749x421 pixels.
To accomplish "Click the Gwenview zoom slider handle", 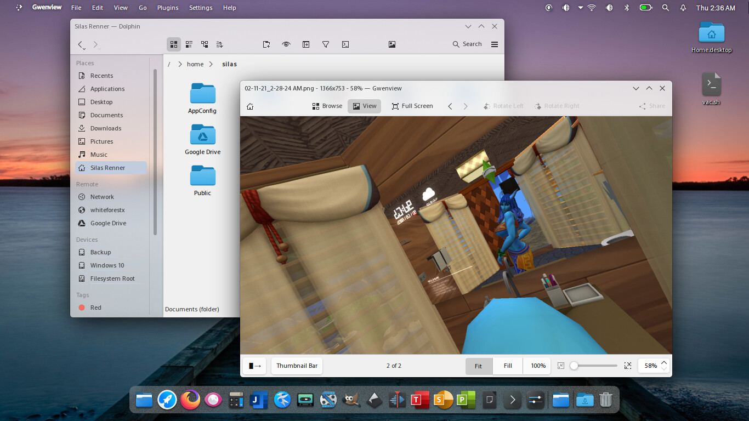I will [574, 366].
